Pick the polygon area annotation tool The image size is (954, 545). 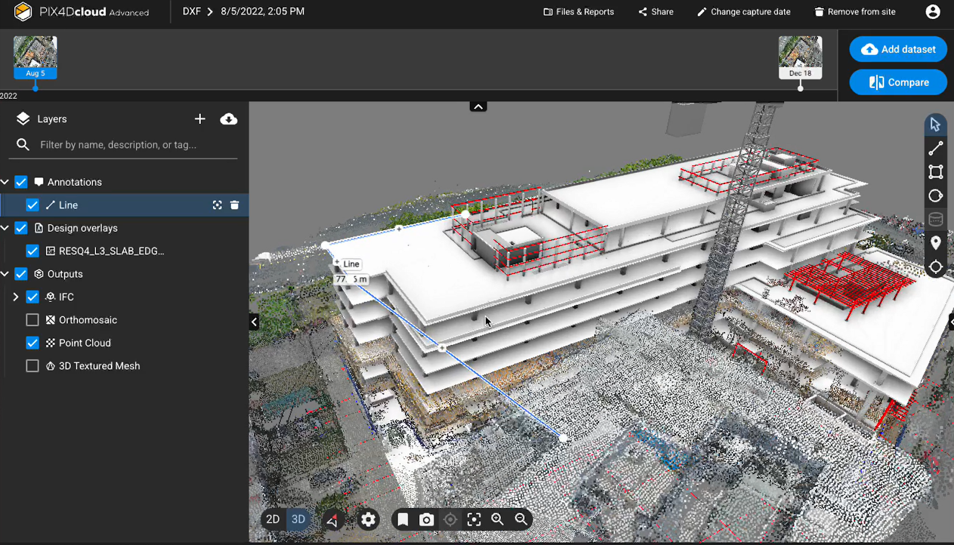(936, 172)
